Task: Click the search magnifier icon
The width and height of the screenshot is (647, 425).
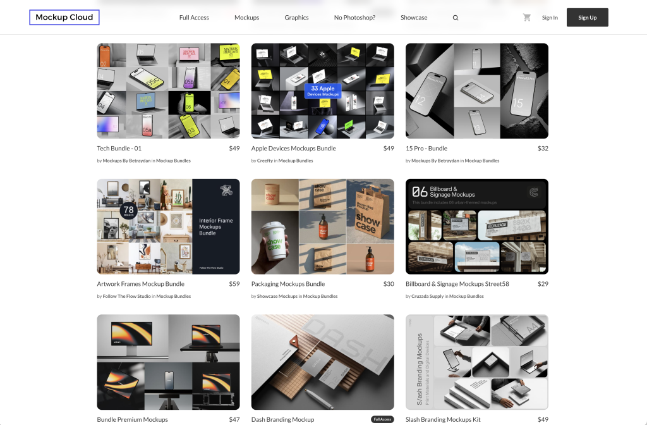Action: (456, 18)
